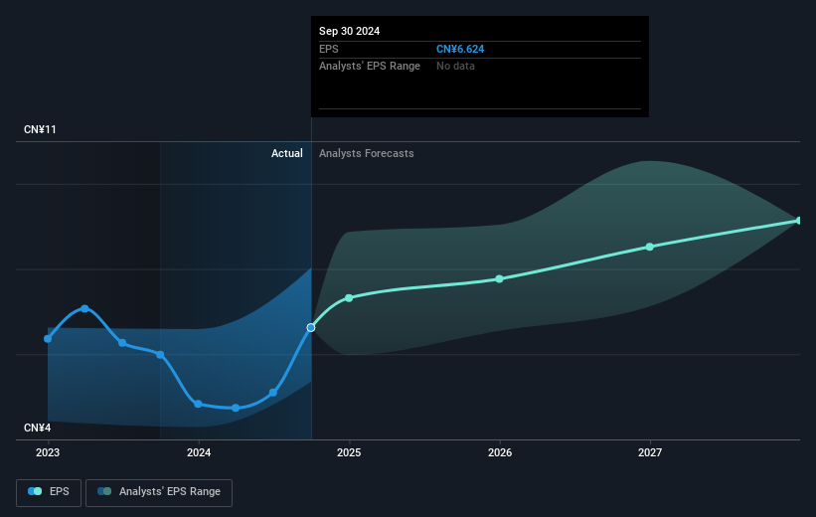The width and height of the screenshot is (816, 517).
Task: Click the 2025 x-axis label
Action: (x=349, y=452)
